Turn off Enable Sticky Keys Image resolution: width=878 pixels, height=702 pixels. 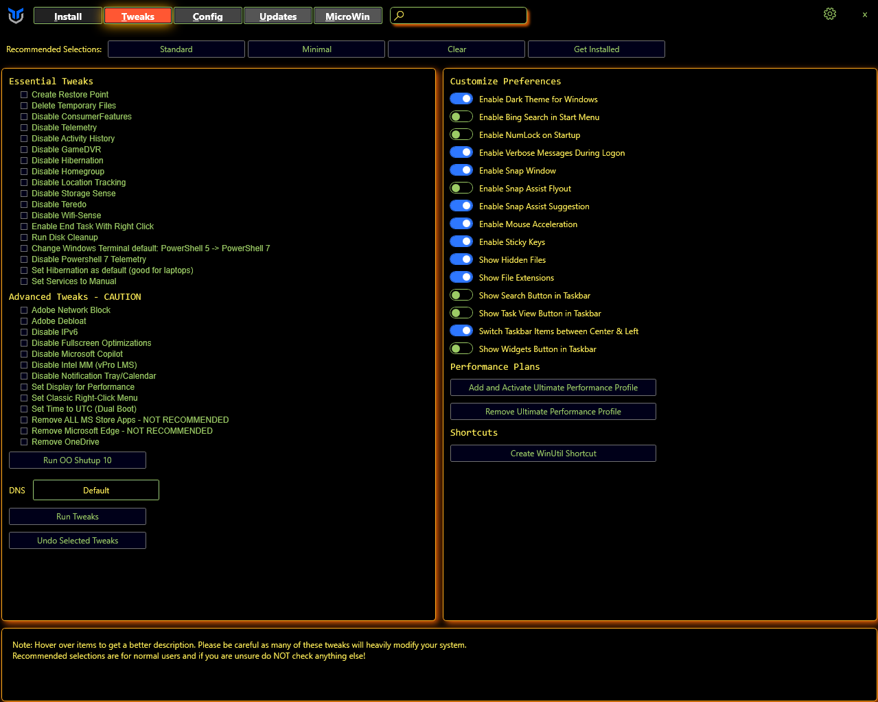461,242
